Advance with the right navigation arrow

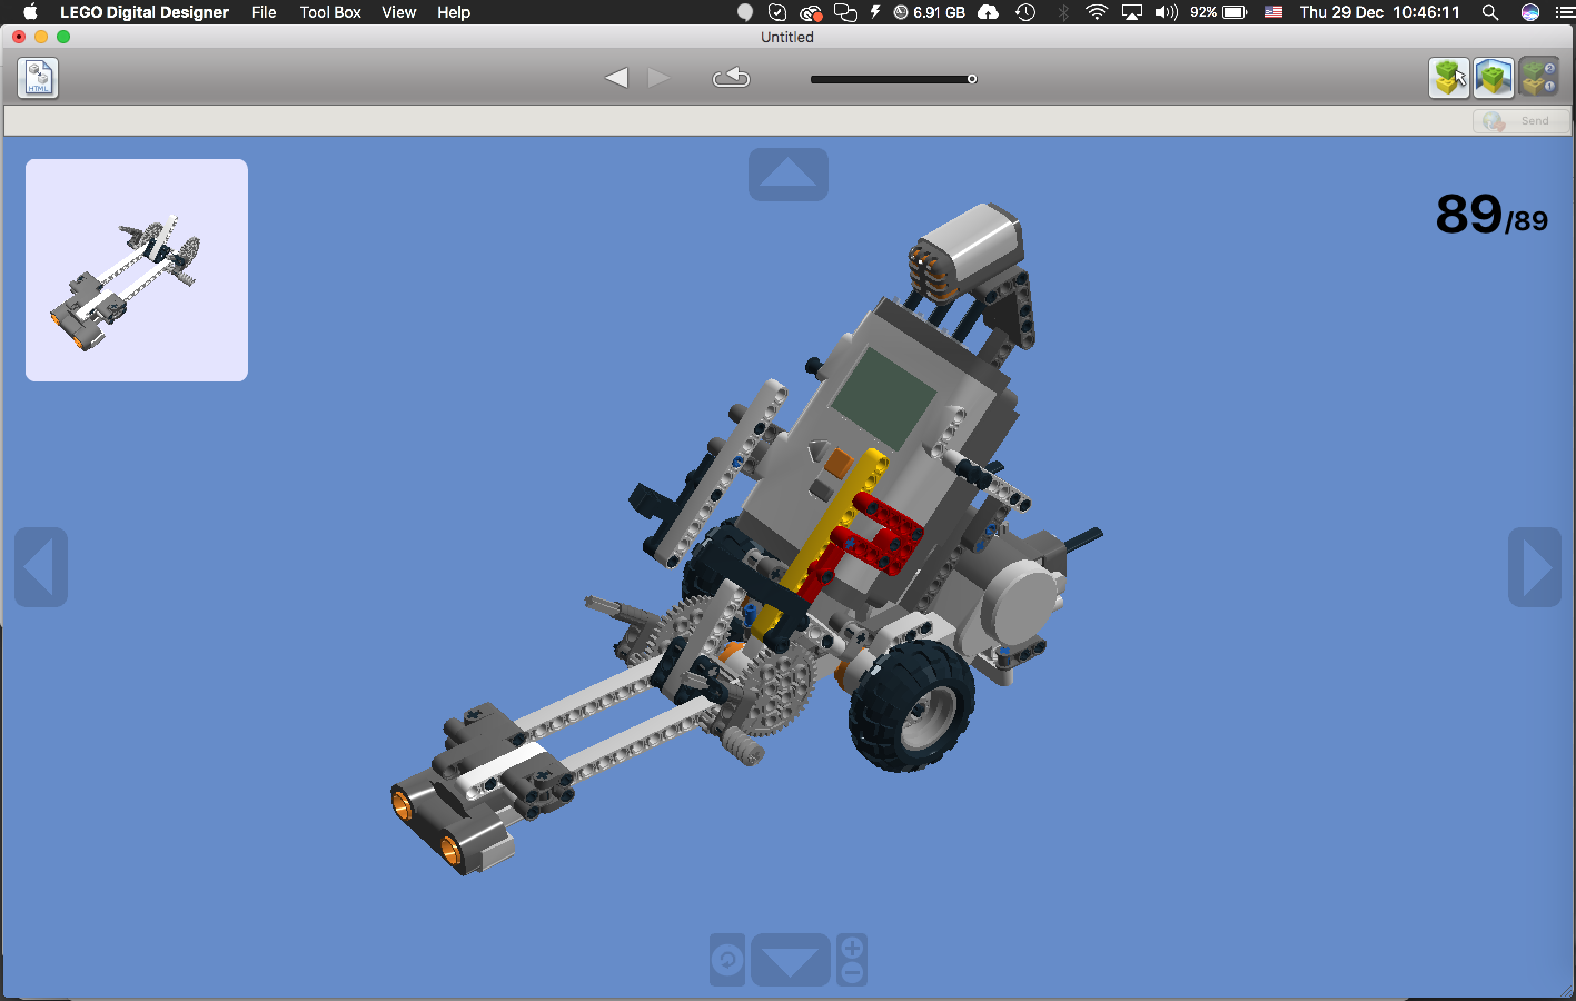click(1535, 567)
